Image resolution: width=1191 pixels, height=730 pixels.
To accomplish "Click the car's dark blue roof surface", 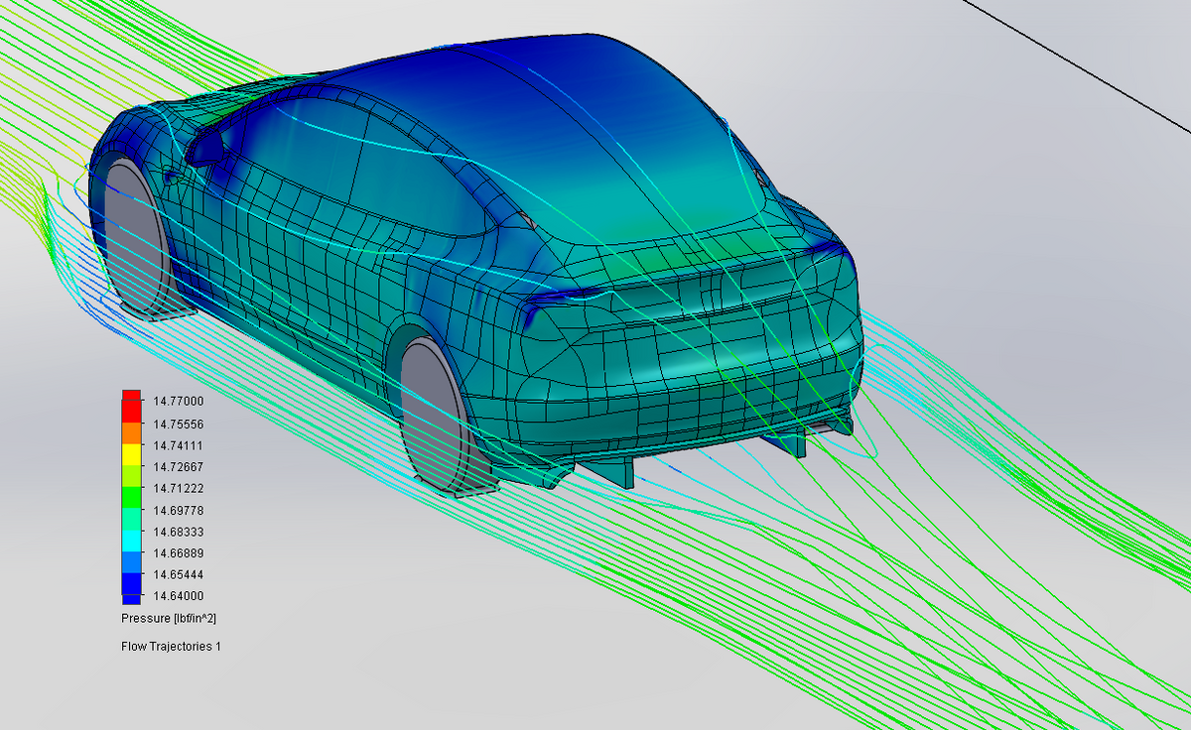I will tap(556, 79).
